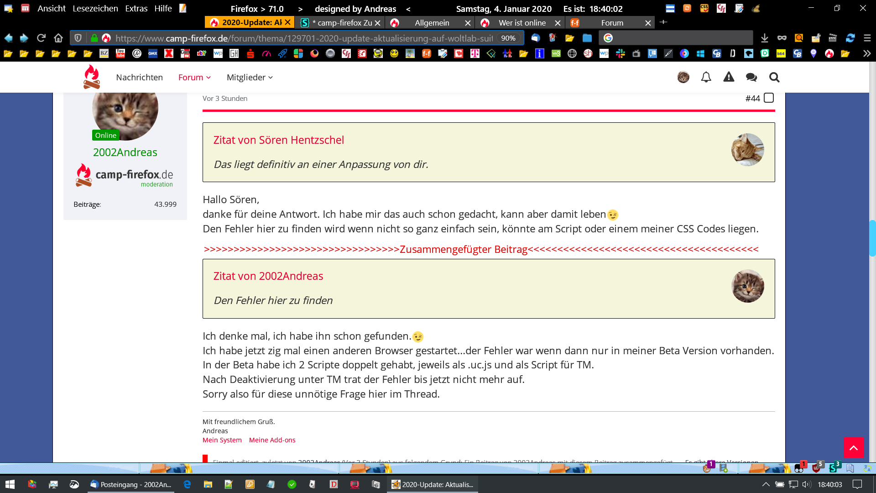Open Windows Start menu button

click(10, 484)
